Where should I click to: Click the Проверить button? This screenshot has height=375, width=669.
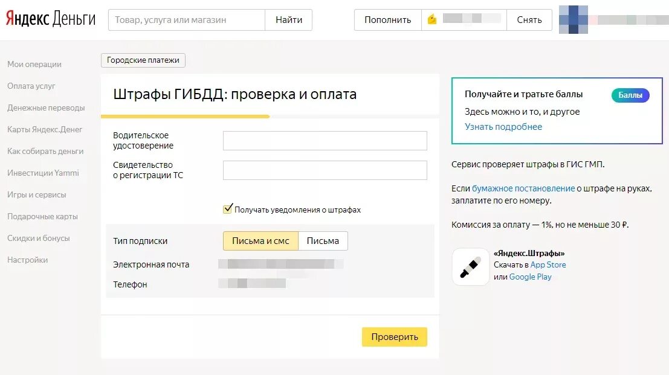pos(394,336)
